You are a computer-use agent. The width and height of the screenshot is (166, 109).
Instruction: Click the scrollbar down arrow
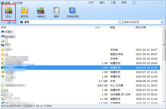pyautogui.click(x=164, y=102)
